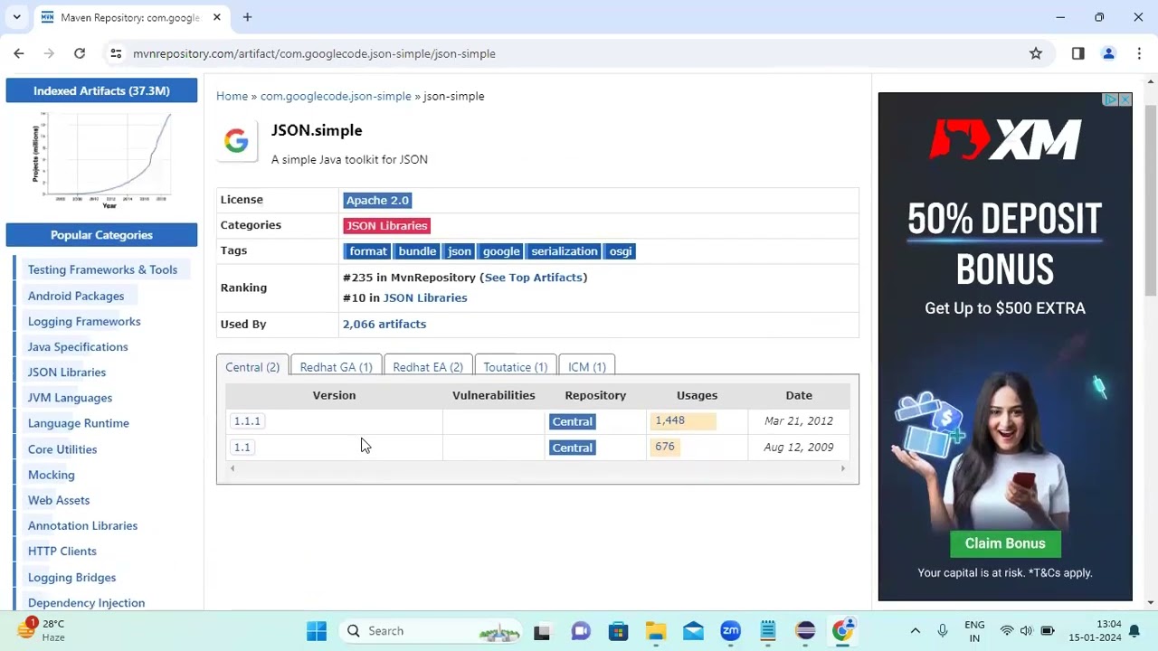Click the Google logo for JSON.simple
The width and height of the screenshot is (1158, 651).
pyautogui.click(x=236, y=141)
